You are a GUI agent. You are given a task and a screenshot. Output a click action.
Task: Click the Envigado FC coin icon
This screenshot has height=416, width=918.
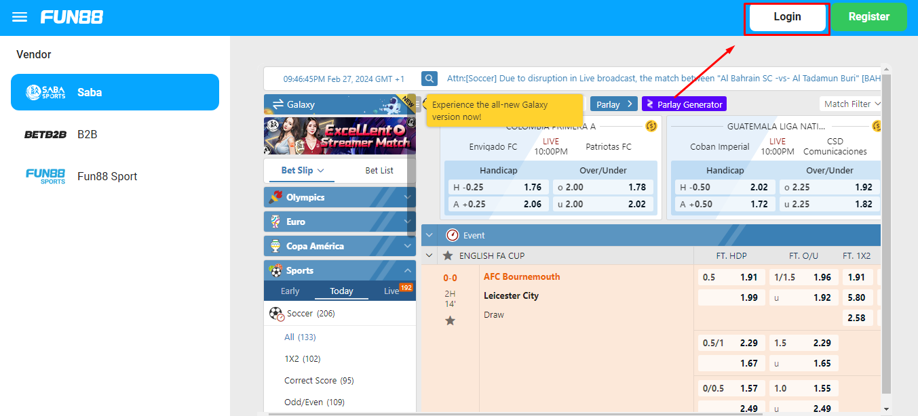[x=651, y=126]
